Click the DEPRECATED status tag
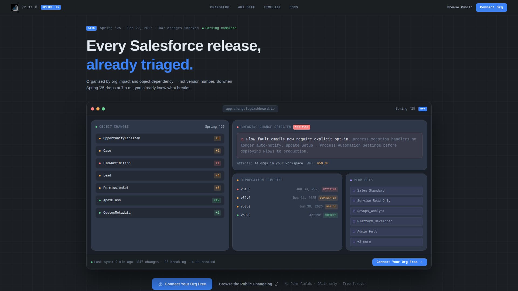The image size is (518, 291). 328,198
